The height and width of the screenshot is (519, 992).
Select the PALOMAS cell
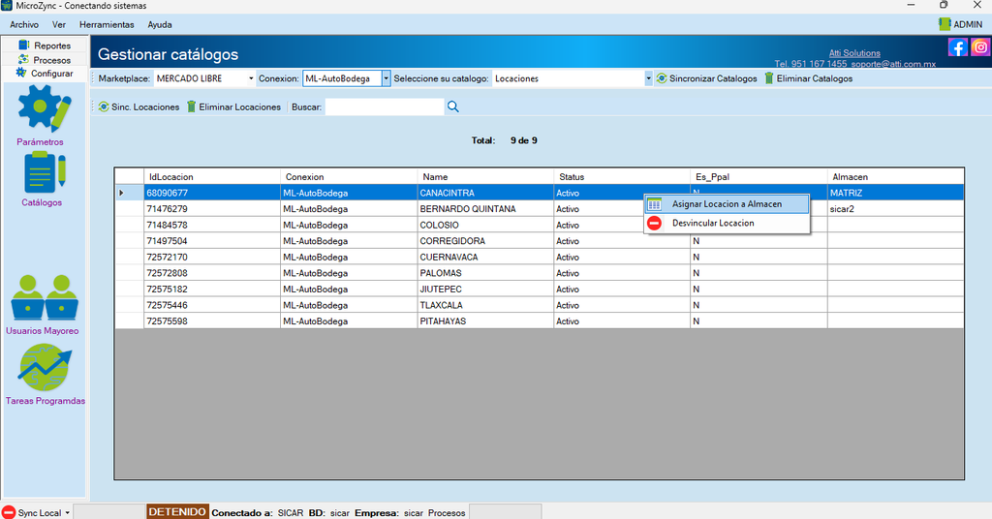pyautogui.click(x=485, y=273)
